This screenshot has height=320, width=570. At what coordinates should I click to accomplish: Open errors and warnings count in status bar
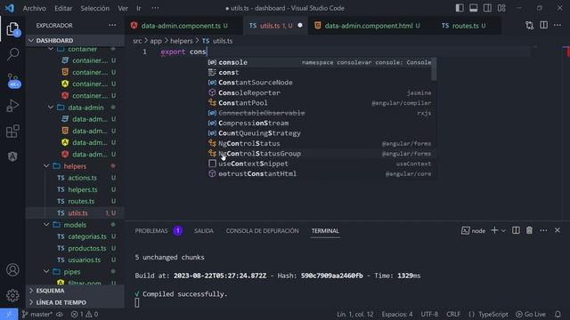[x=85, y=314]
